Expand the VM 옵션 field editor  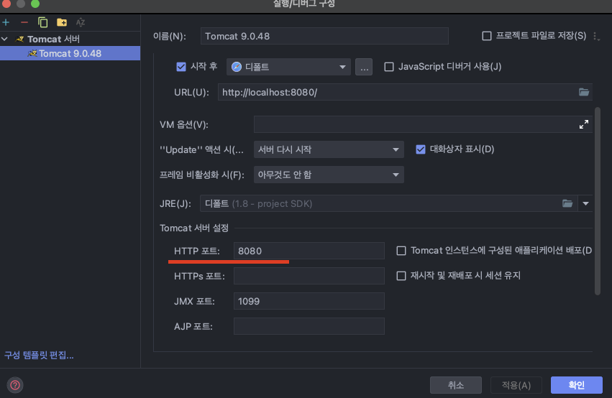pos(584,124)
